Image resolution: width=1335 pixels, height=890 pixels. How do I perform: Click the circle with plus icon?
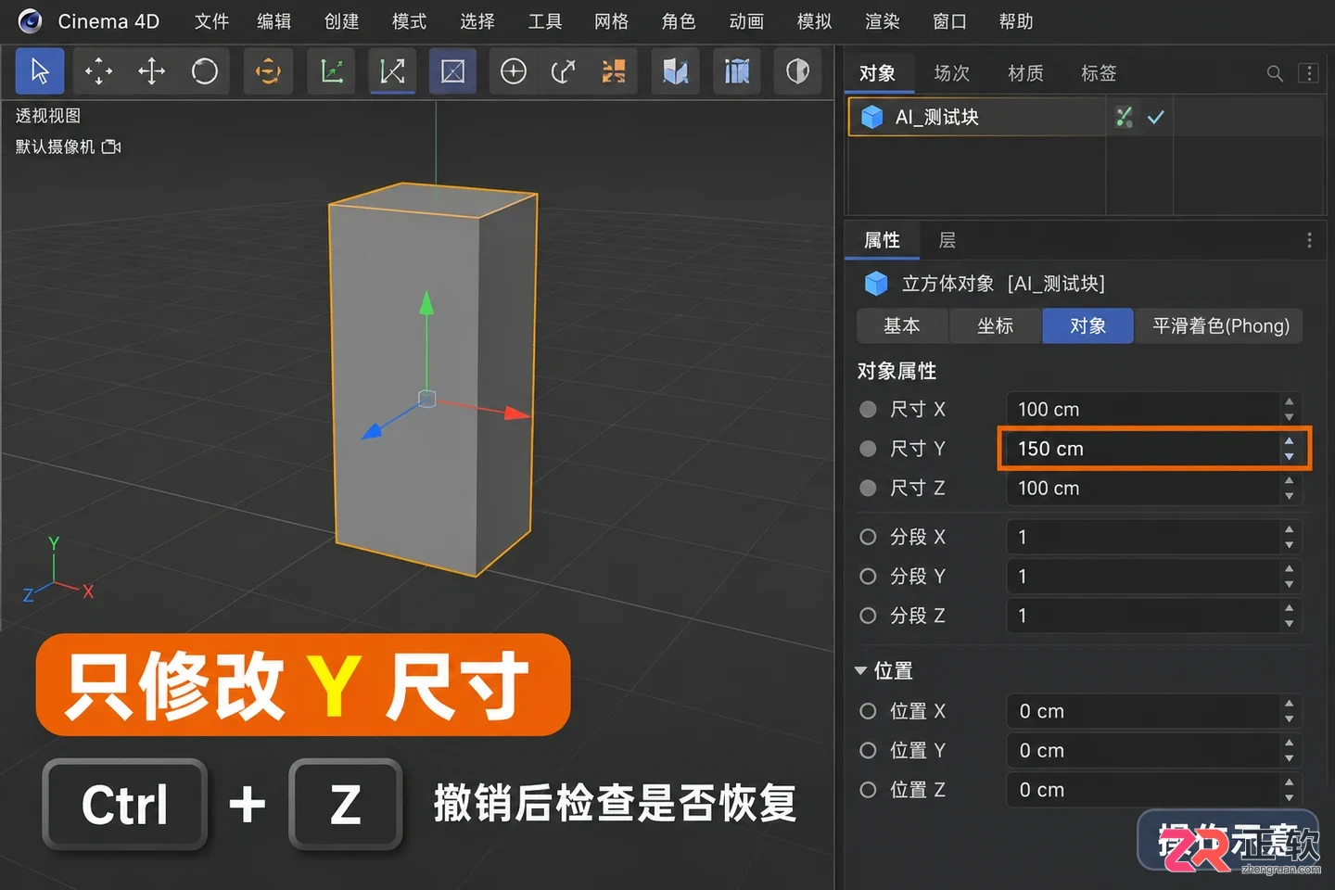[513, 71]
